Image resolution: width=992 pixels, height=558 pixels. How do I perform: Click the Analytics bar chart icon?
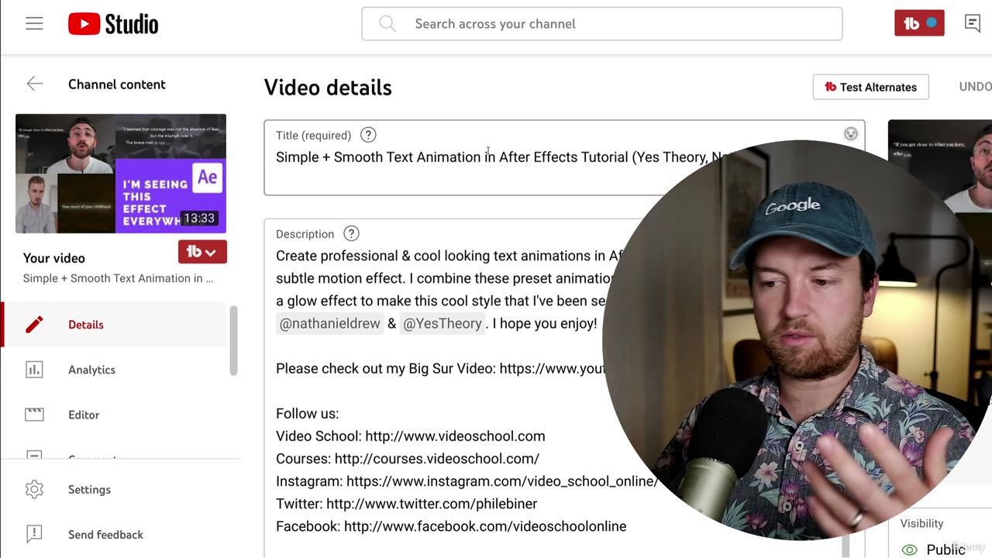(x=34, y=370)
